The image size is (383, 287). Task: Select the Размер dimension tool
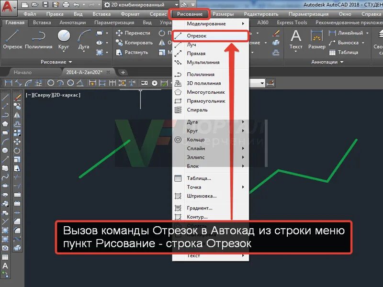(317, 40)
